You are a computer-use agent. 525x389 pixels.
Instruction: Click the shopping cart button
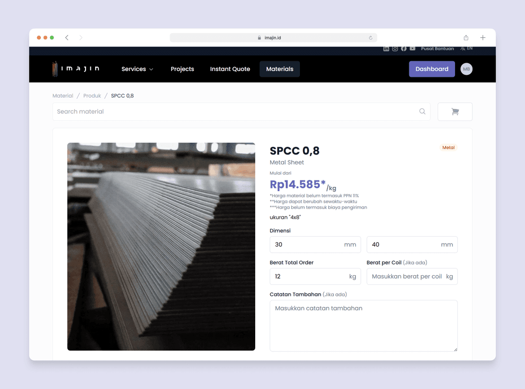pos(455,111)
